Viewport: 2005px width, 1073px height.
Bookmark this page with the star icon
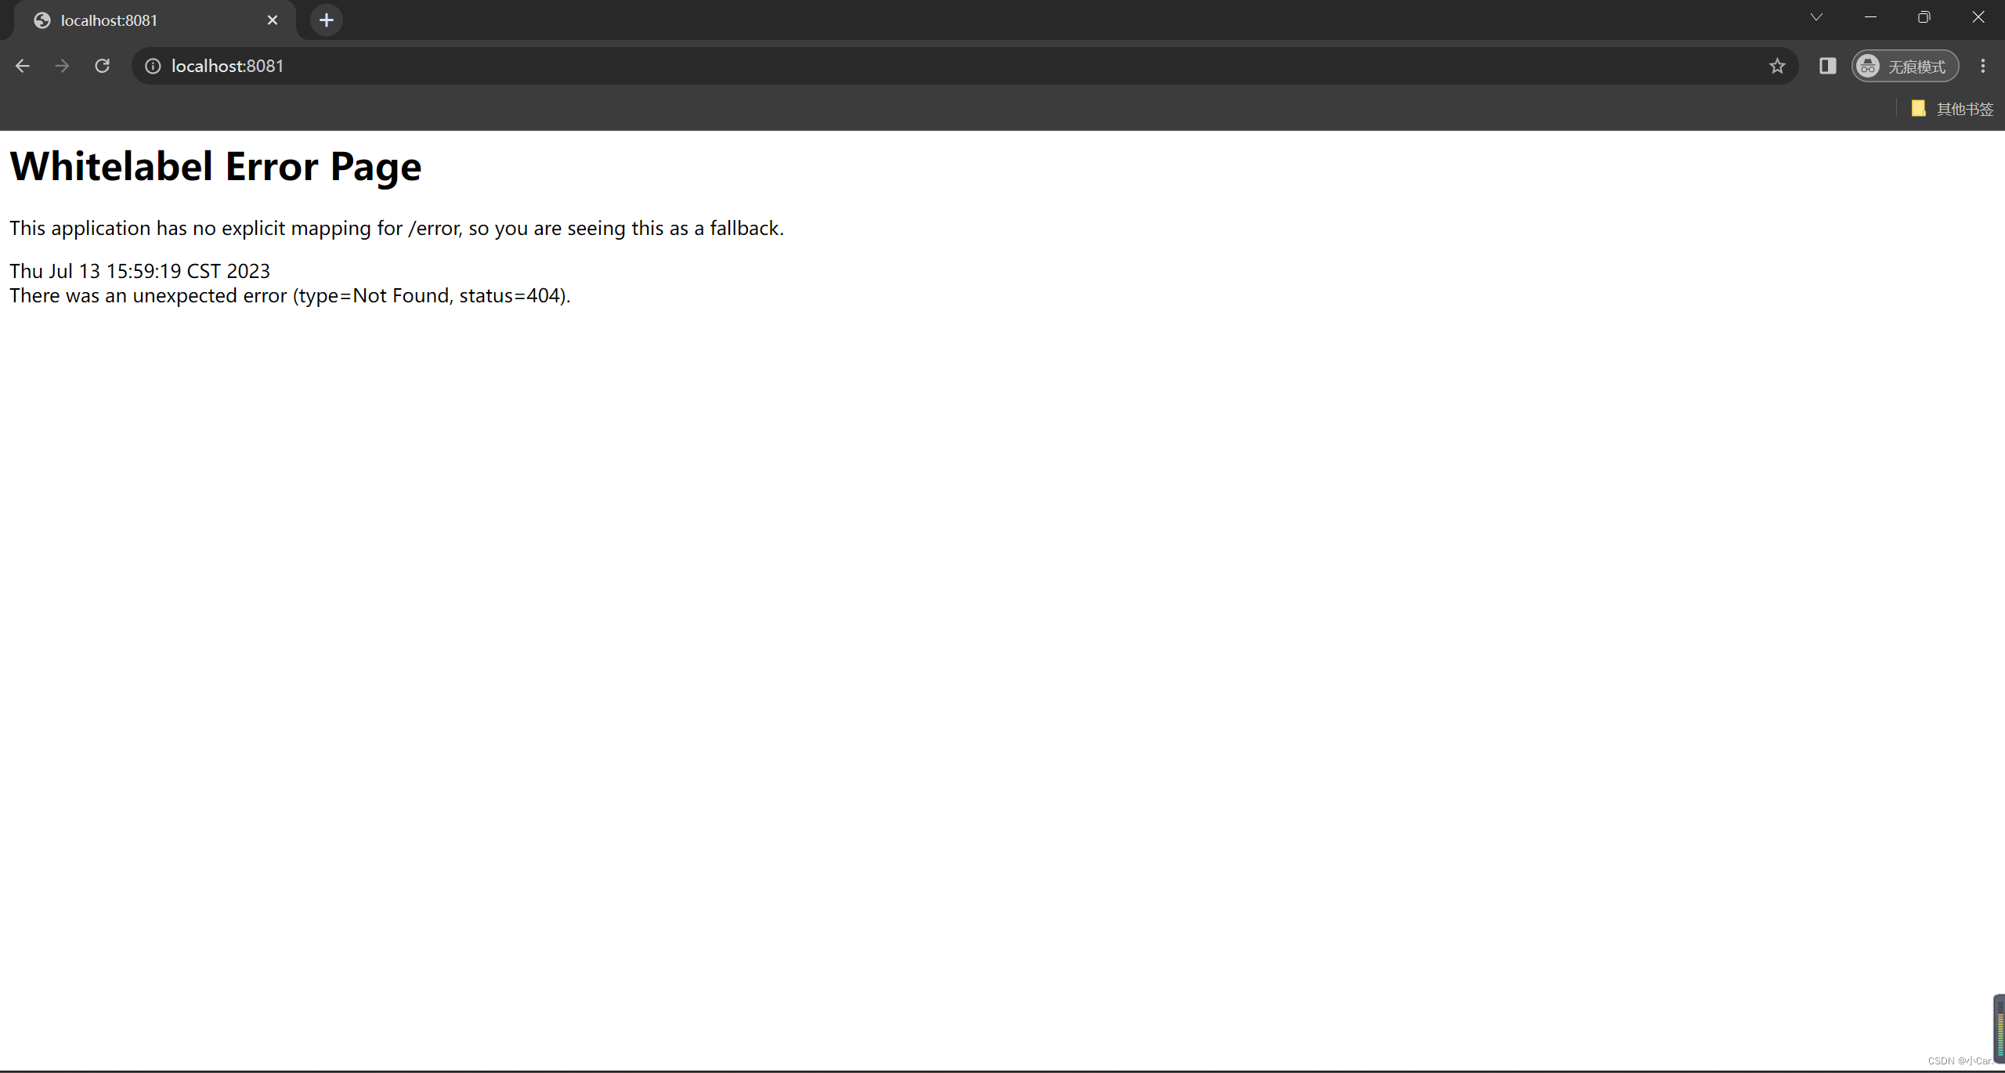point(1777,66)
